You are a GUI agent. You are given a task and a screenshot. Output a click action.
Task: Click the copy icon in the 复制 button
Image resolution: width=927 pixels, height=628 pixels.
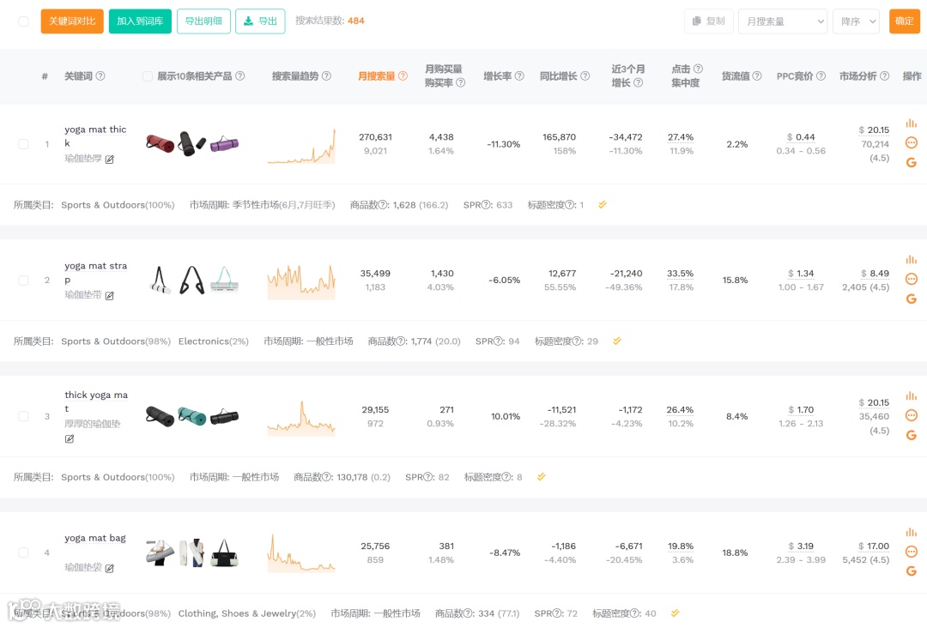click(x=697, y=21)
